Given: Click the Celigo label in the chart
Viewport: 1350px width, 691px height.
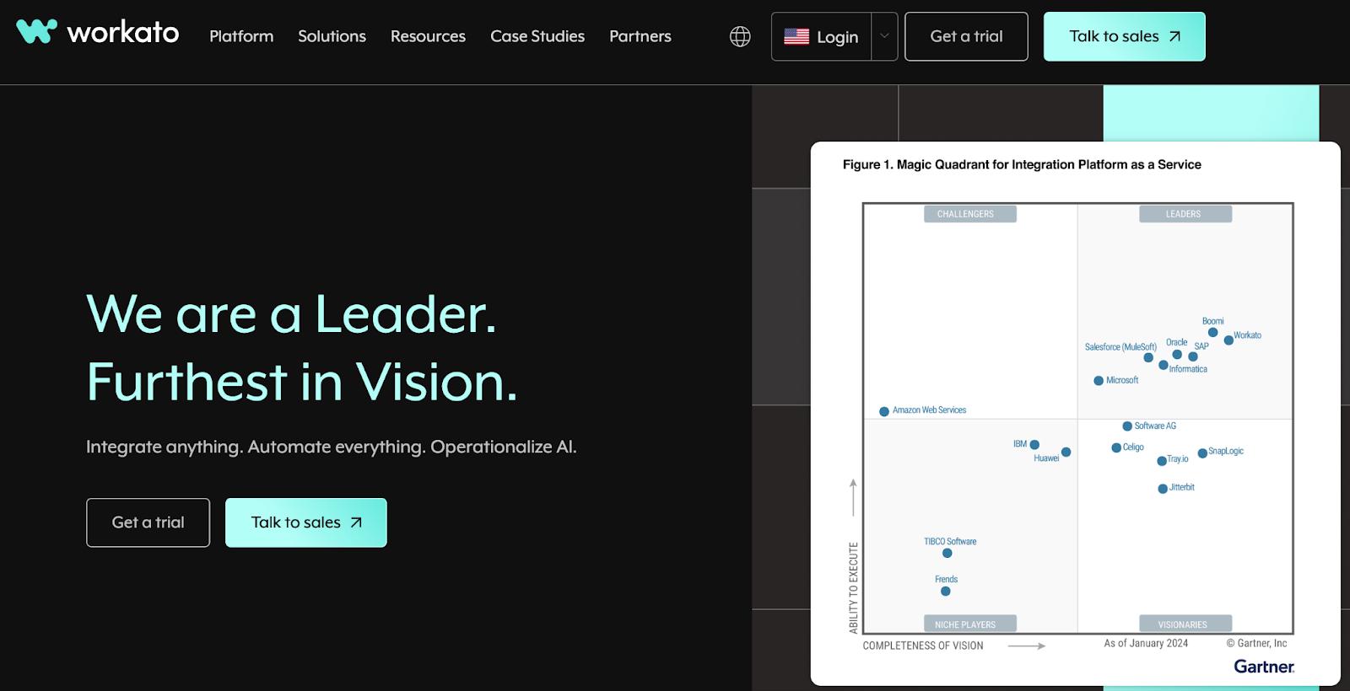Looking at the screenshot, I should [x=1133, y=447].
